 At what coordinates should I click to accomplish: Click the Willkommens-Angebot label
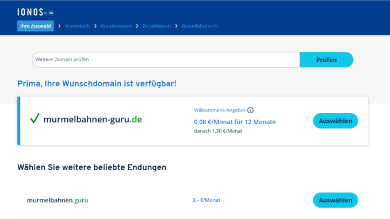(220, 110)
